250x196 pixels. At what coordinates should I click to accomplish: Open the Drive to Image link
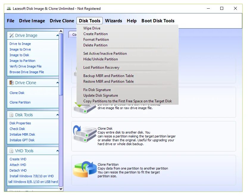20,44
